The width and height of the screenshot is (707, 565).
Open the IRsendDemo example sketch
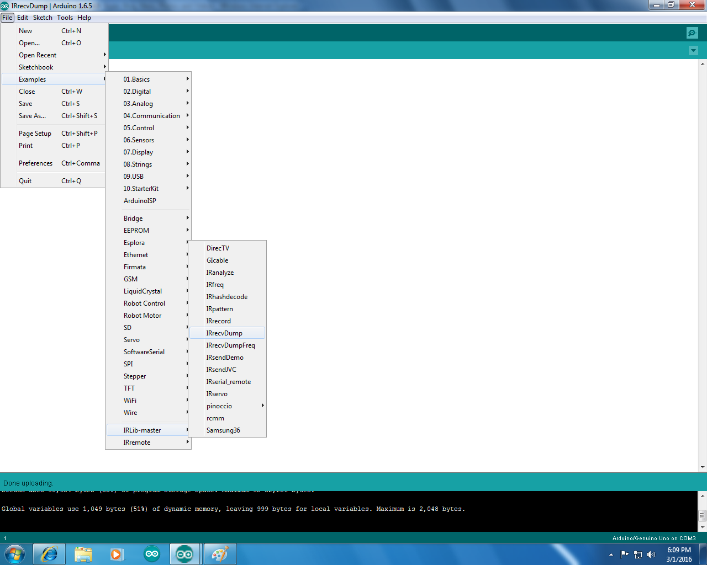pos(228,358)
